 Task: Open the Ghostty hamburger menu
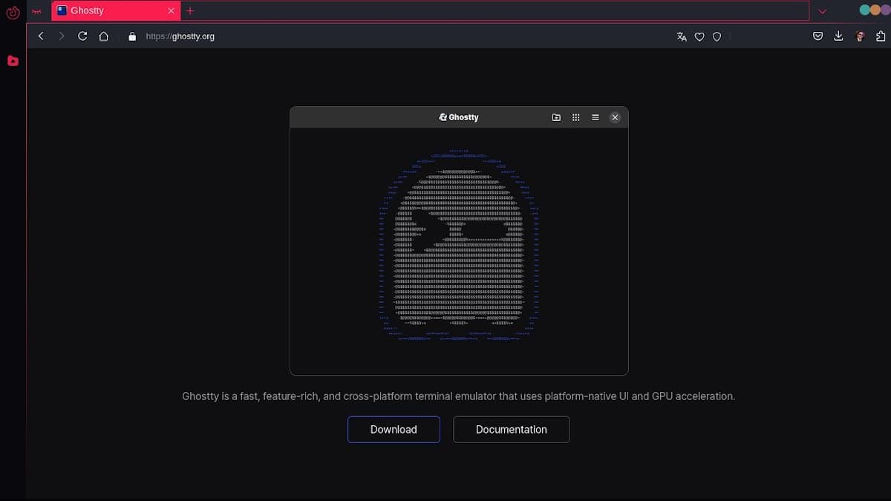[x=595, y=117]
